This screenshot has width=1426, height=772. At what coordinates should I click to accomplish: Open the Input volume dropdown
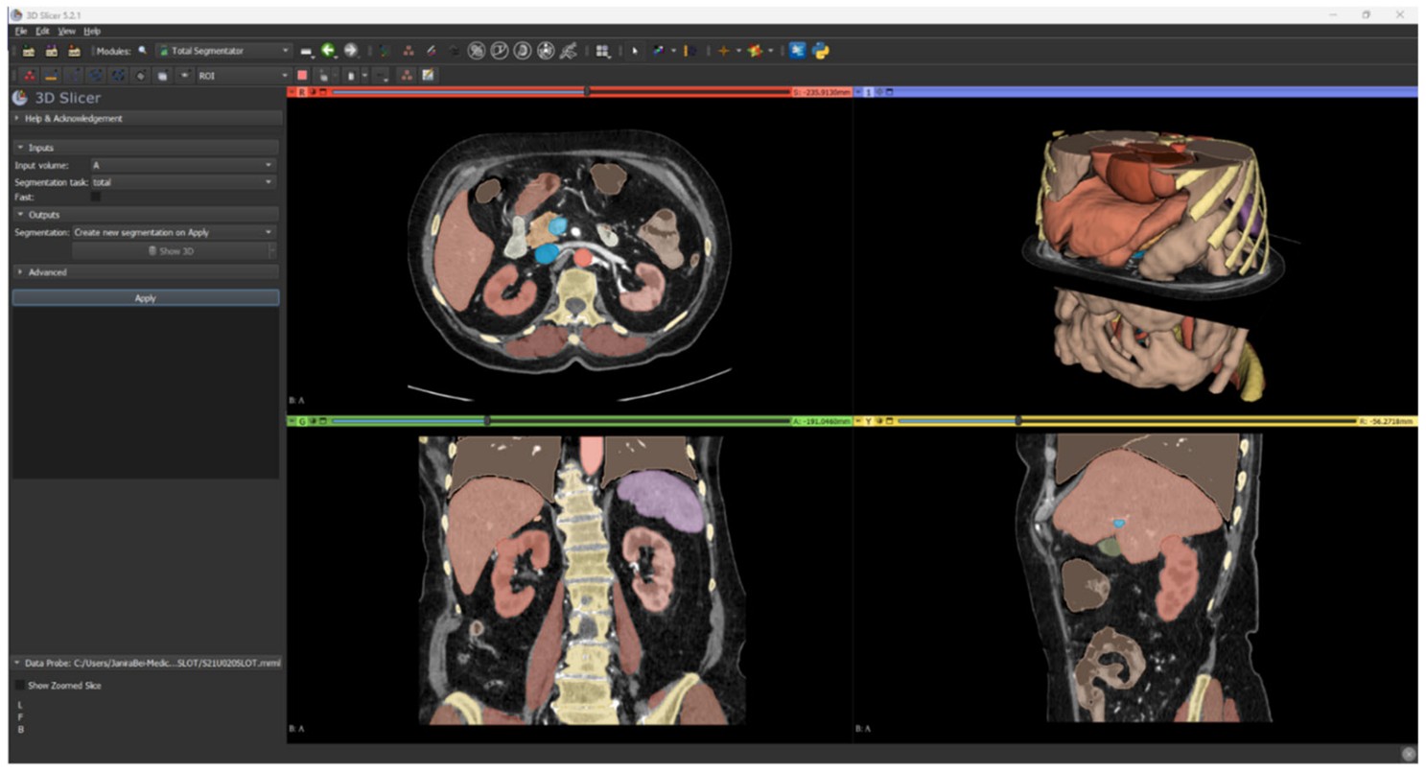182,165
